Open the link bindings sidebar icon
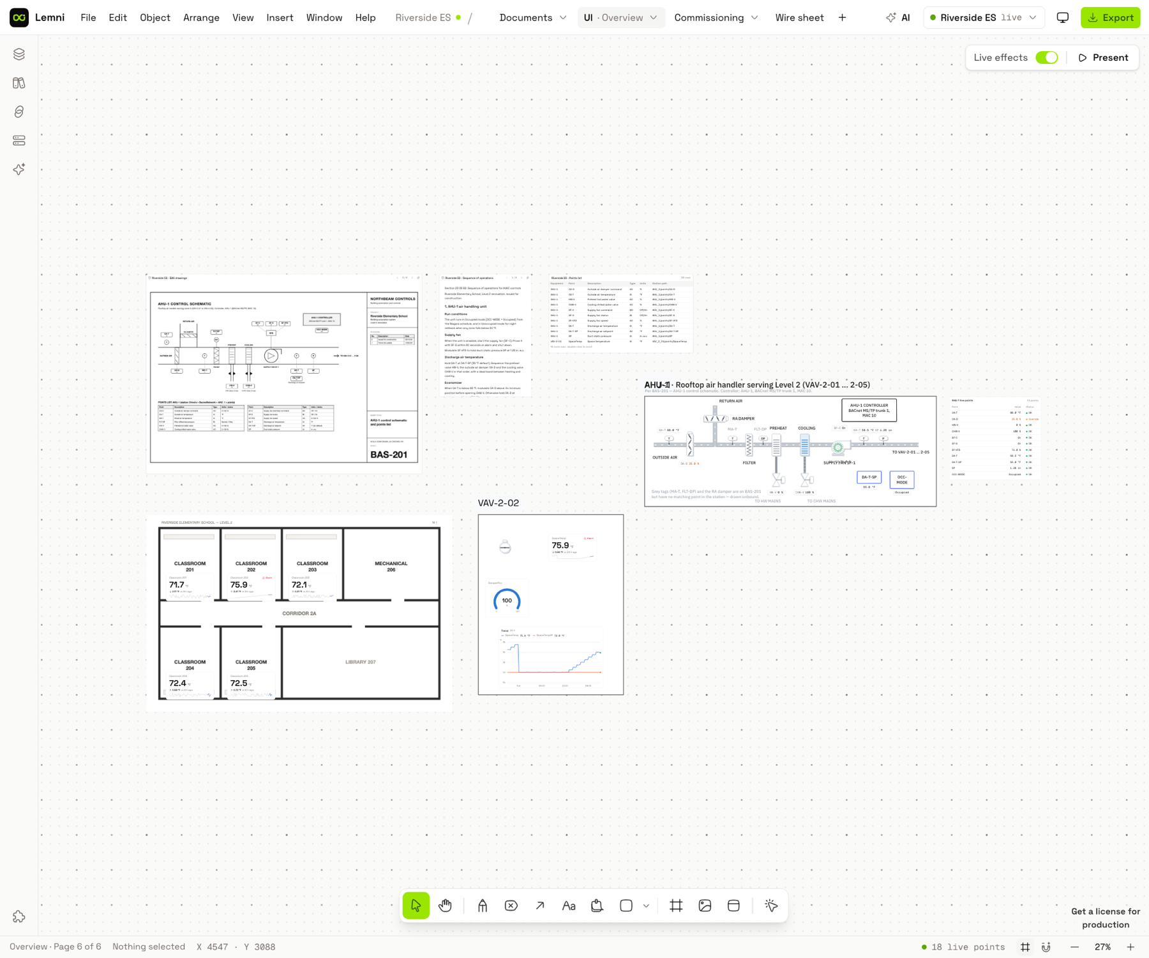Viewport: 1149px width, 958px height. tap(19, 112)
